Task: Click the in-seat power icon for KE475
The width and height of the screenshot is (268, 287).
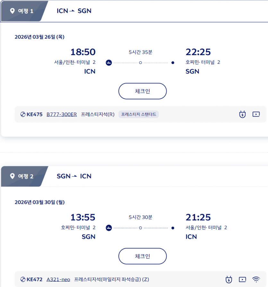Action: (242, 114)
